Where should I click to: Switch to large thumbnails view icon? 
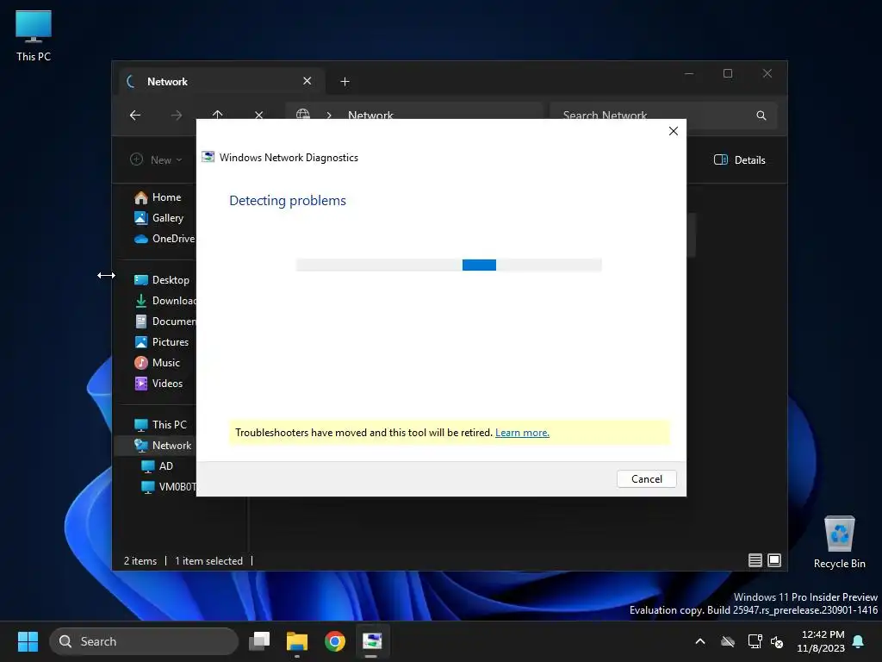pyautogui.click(x=774, y=560)
